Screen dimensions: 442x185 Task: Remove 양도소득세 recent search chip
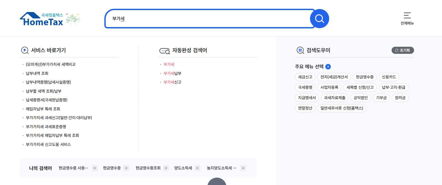click(x=197, y=168)
